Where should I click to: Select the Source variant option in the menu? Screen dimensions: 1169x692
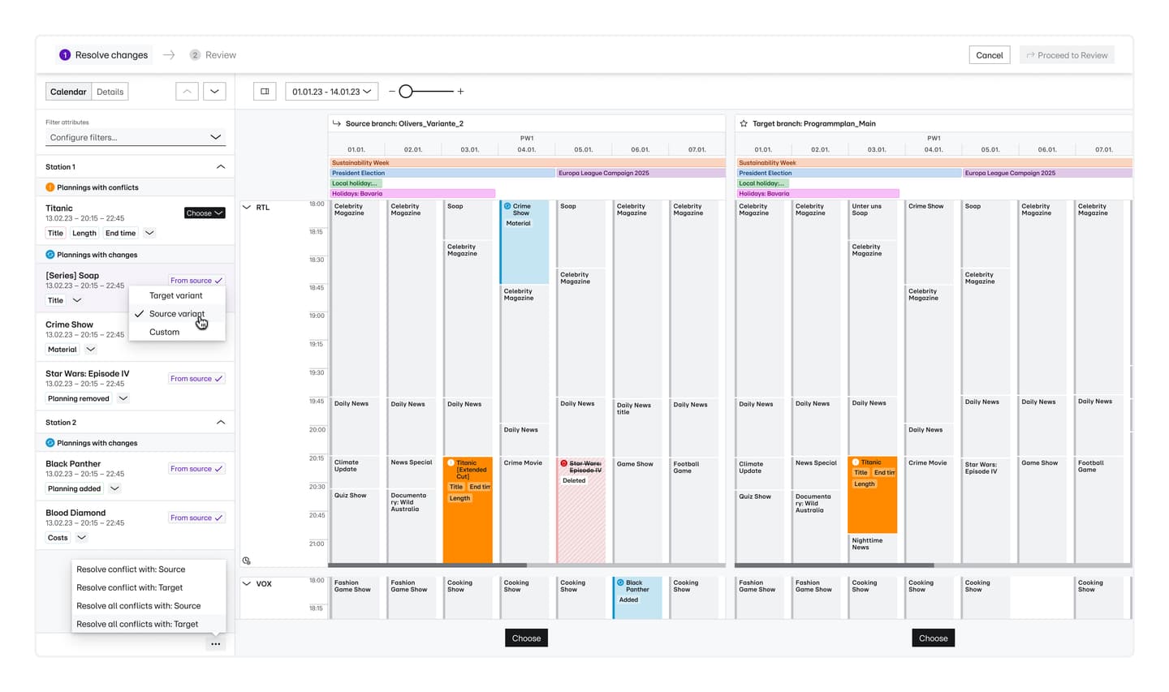176,313
